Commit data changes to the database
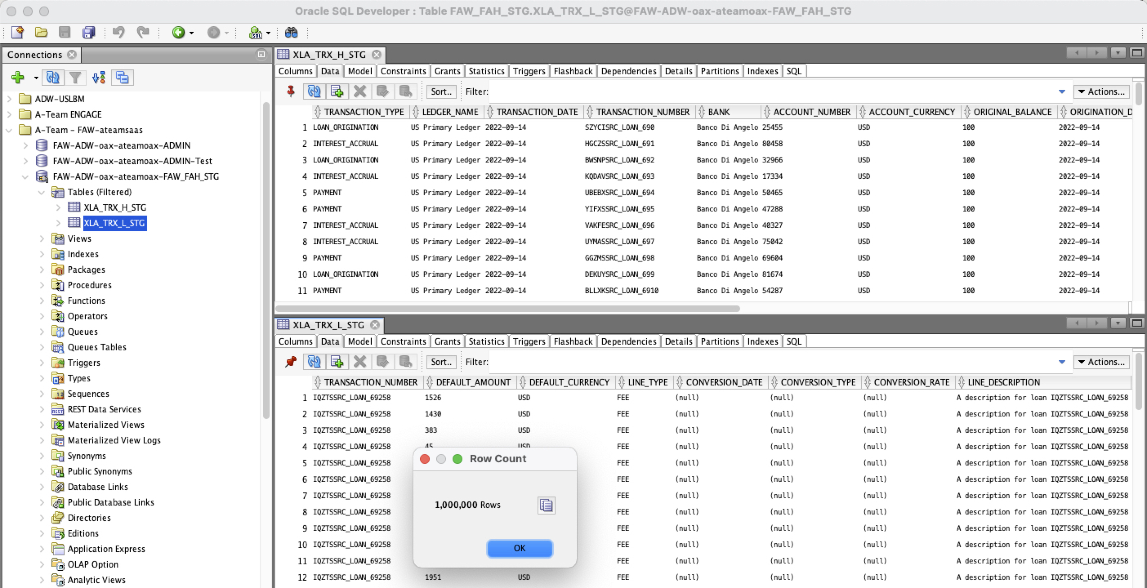 [x=382, y=91]
